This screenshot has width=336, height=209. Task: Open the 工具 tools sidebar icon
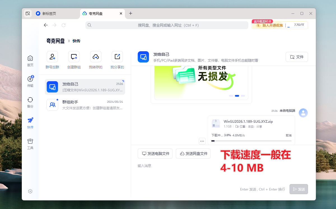coord(30,141)
